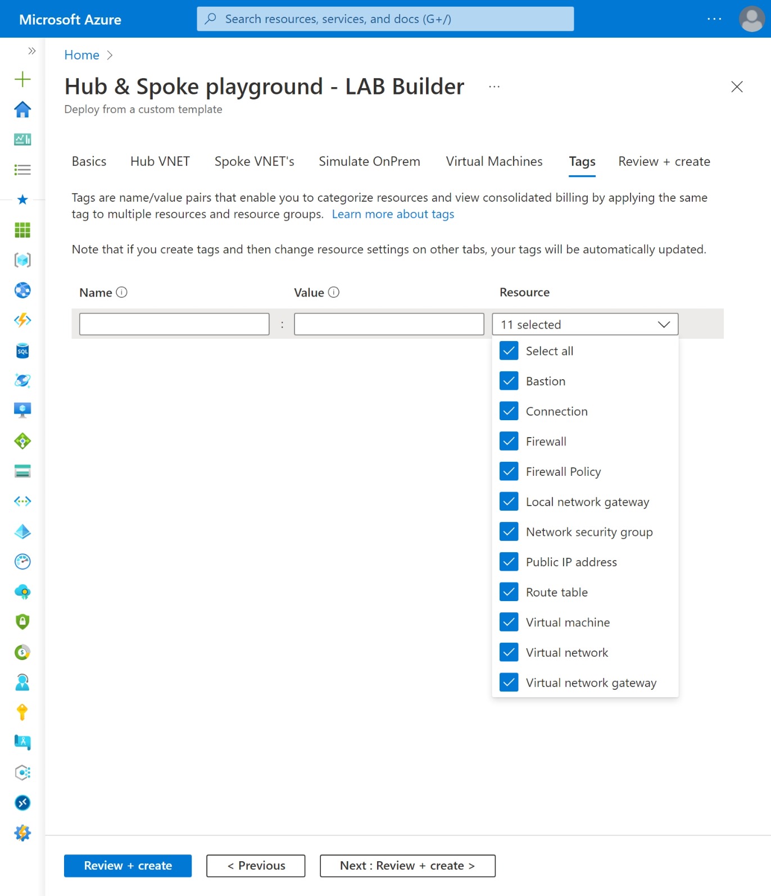
Task: Open the SQL databases icon
Action: (x=22, y=351)
